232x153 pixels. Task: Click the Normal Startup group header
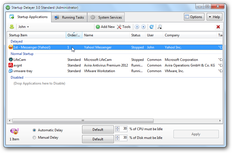point(22,54)
